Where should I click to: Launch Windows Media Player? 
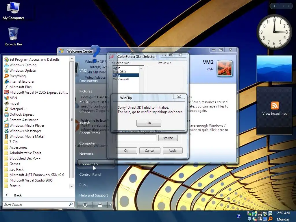tap(24, 125)
